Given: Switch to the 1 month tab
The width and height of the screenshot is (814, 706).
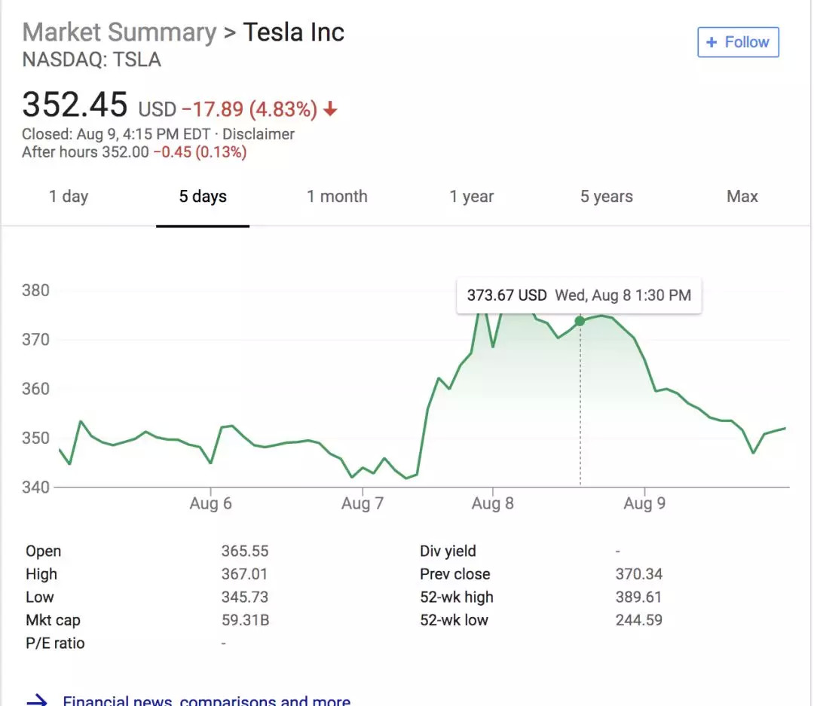Looking at the screenshot, I should (x=337, y=197).
